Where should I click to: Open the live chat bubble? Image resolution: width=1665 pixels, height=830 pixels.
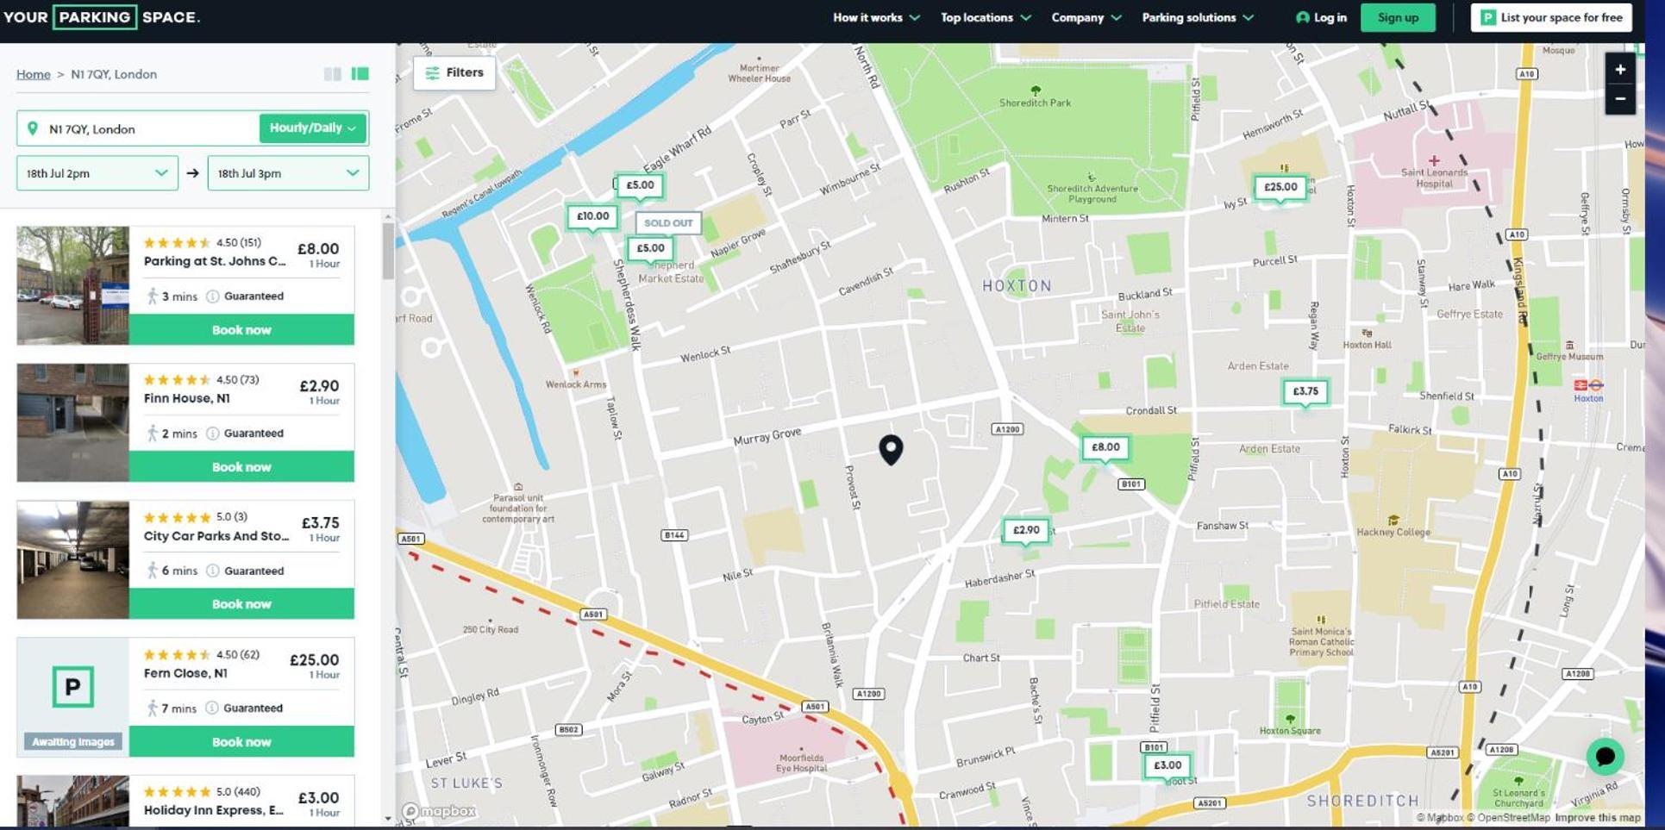click(1605, 757)
